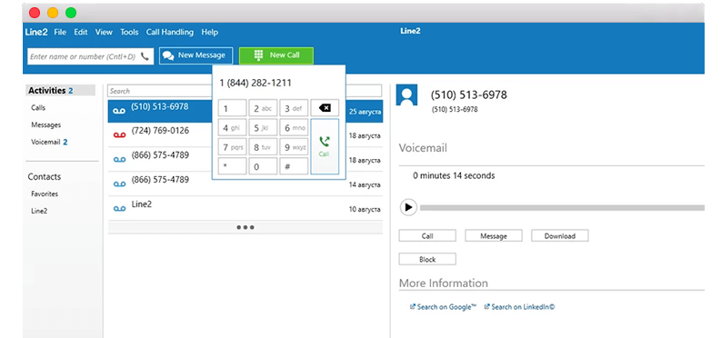Open the Help menu
The width and height of the screenshot is (721, 338).
tap(210, 32)
